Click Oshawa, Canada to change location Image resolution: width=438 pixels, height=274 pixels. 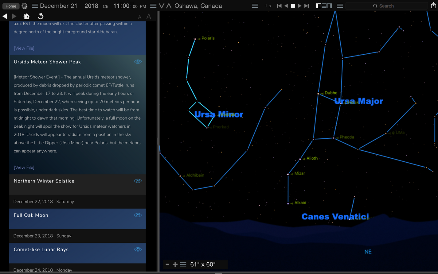point(198,6)
